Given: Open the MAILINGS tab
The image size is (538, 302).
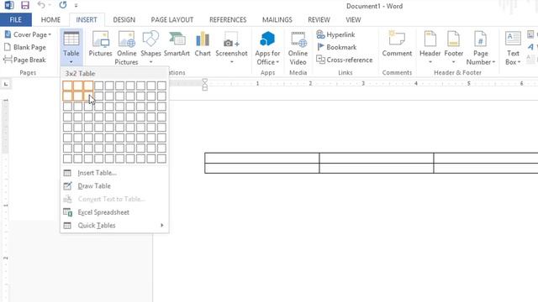Looking at the screenshot, I should point(277,20).
